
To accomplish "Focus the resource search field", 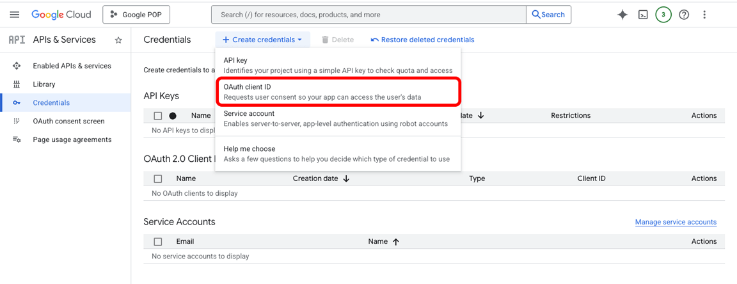I will click(368, 15).
